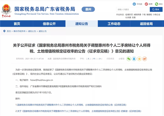Share the notice via the blue QQ icon

[134, 59]
